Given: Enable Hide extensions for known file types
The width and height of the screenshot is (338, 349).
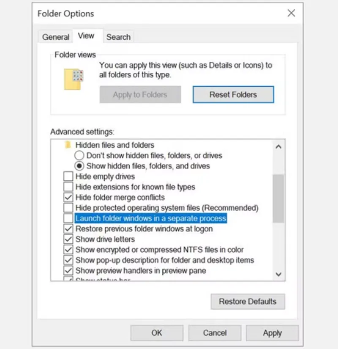Looking at the screenshot, I should 68,187.
